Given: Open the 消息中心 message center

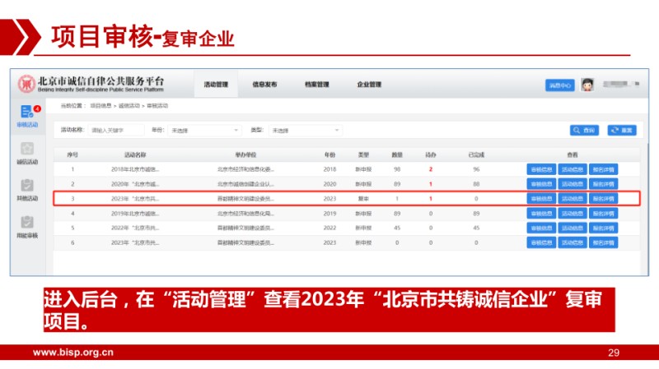Looking at the screenshot, I should 559,85.
